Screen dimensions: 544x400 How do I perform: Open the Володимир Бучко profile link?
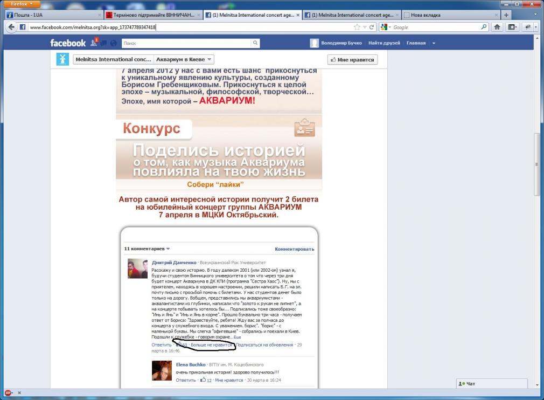pos(341,43)
